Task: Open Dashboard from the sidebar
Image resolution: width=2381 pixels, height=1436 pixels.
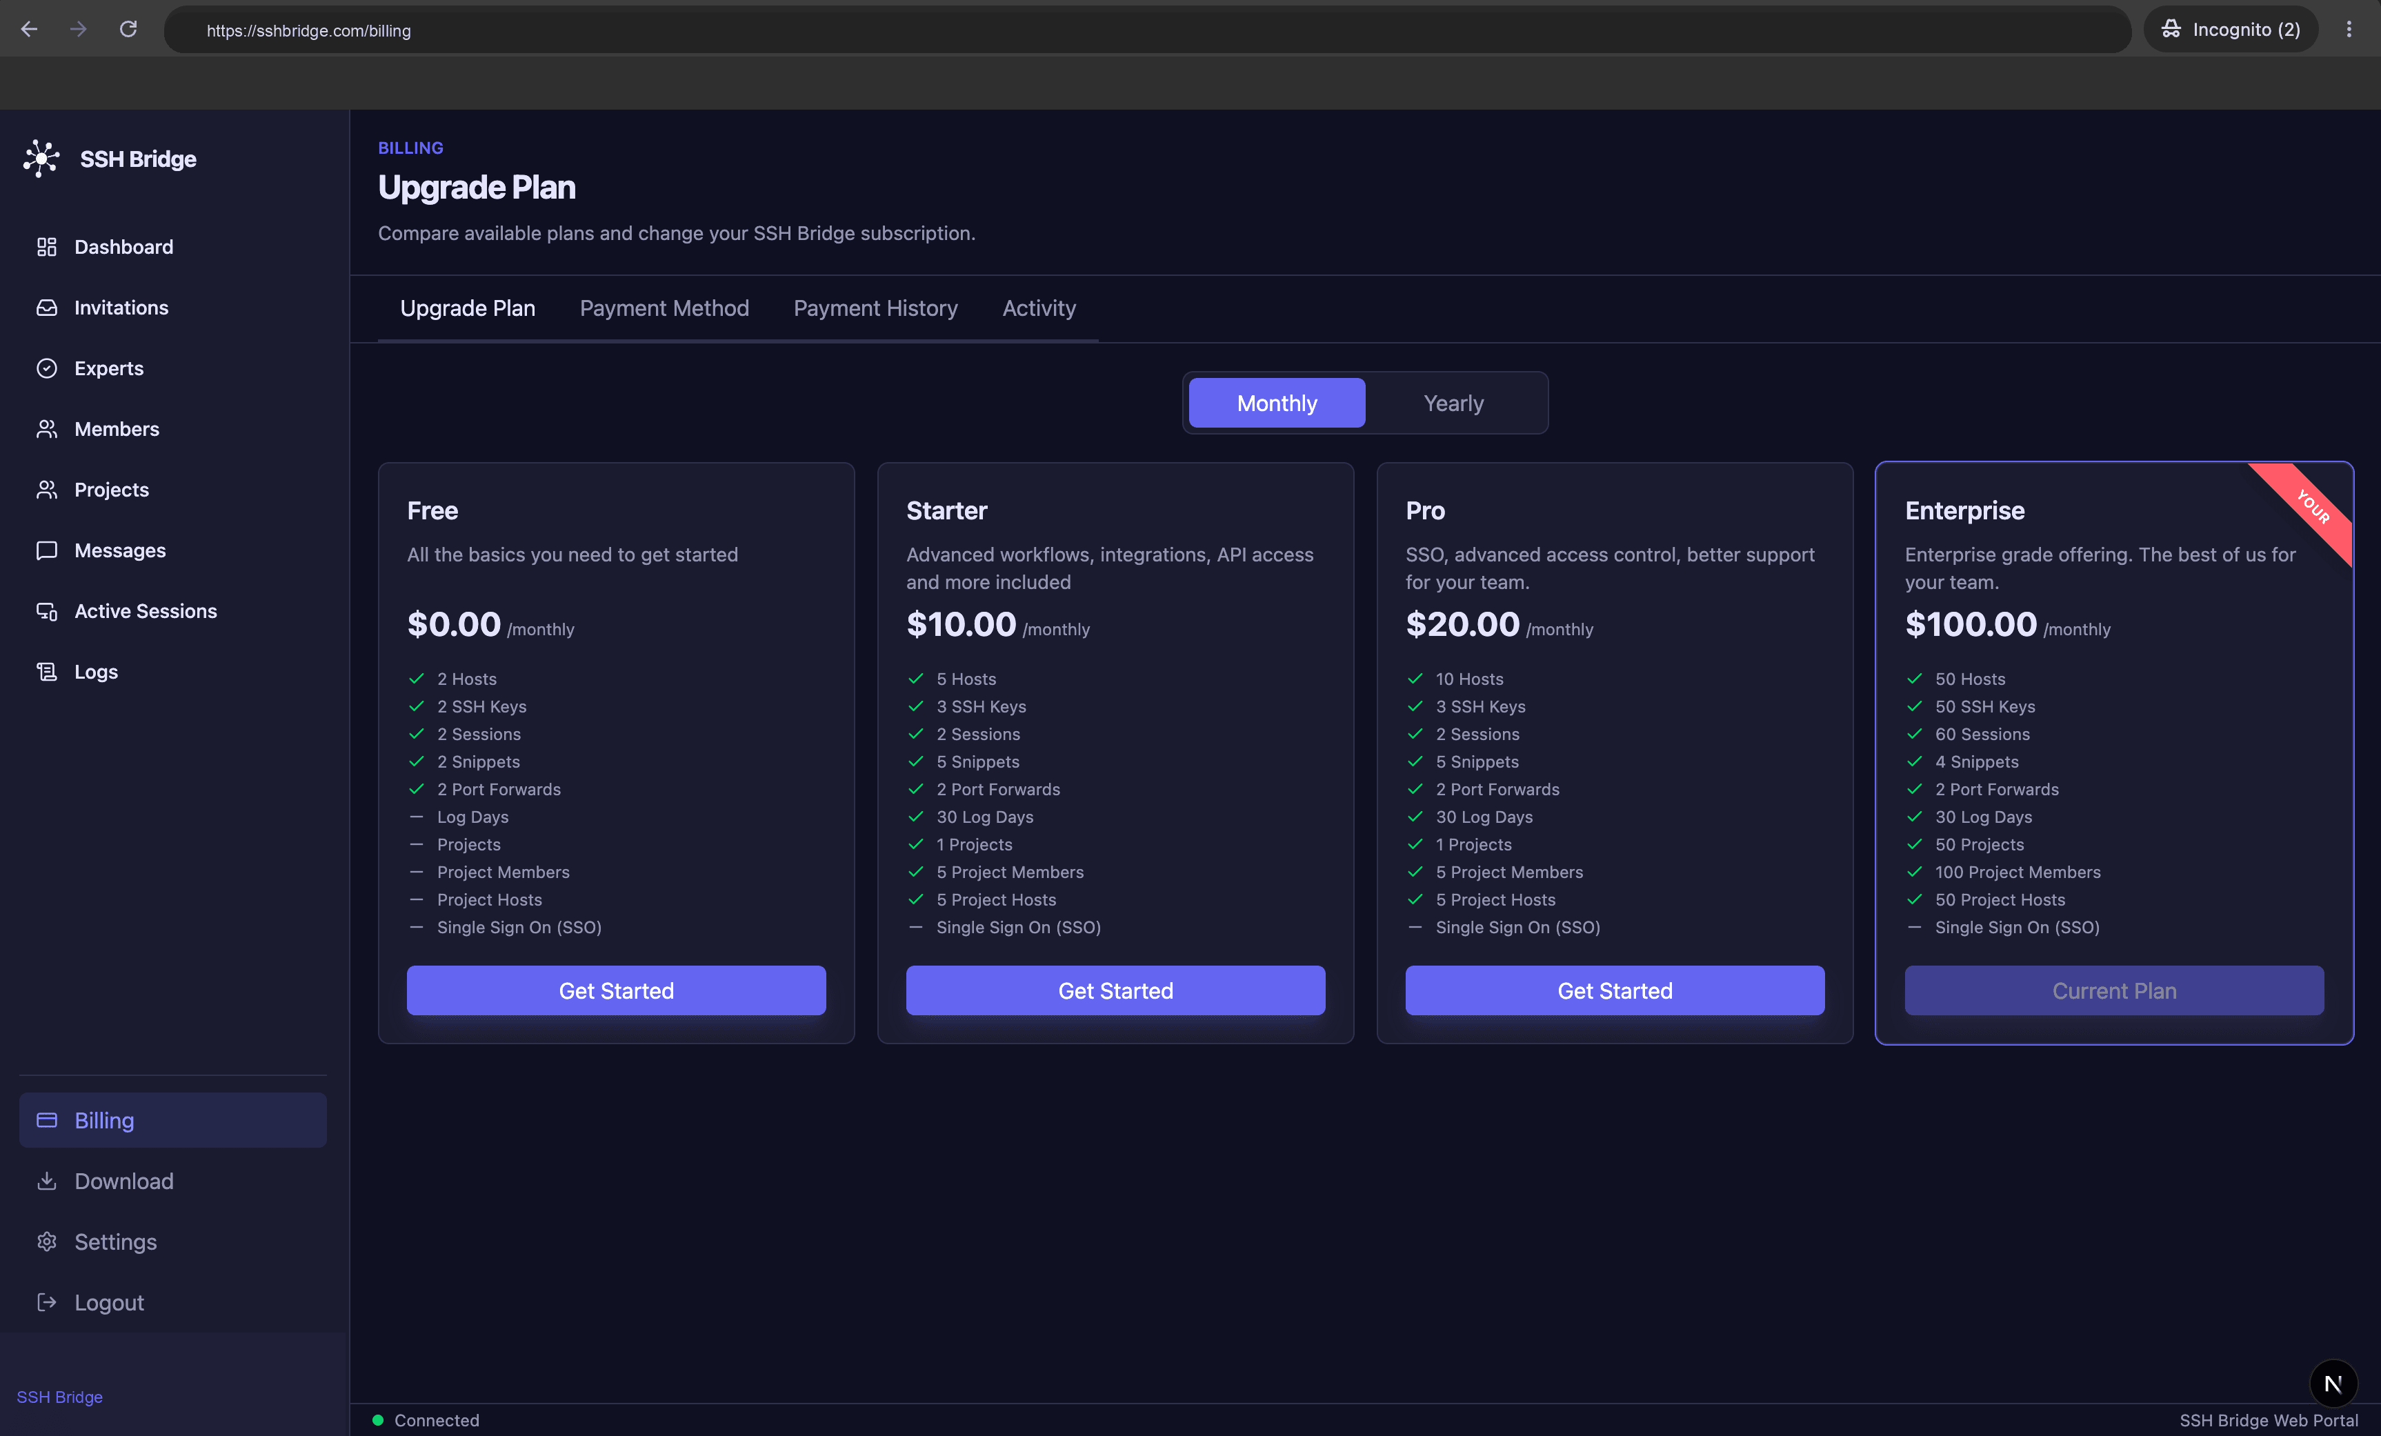Action: (173, 248)
